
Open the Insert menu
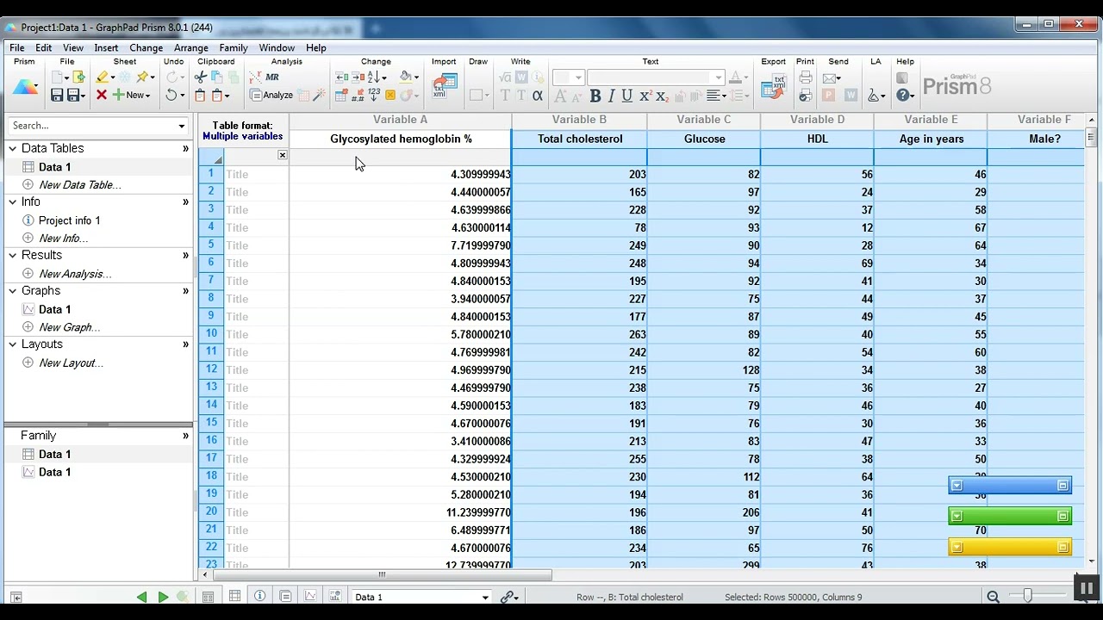point(106,48)
